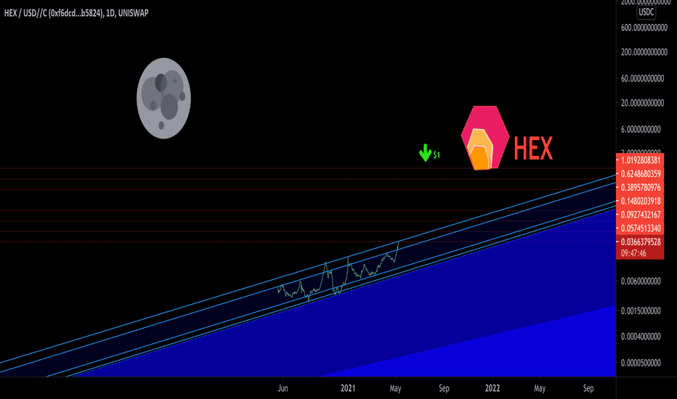Image resolution: width=677 pixels, height=399 pixels.
Task: Click the Sep label before 2022
Action: click(x=444, y=388)
